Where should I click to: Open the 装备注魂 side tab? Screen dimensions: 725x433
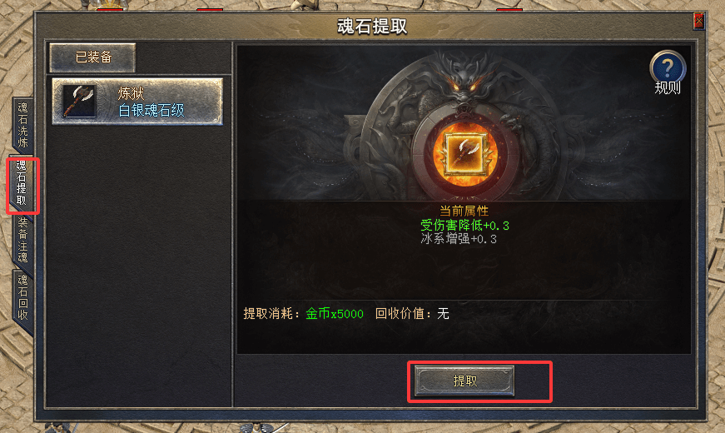tap(22, 240)
